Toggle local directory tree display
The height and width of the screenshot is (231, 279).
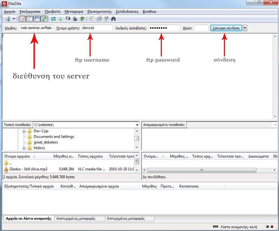[30, 19]
